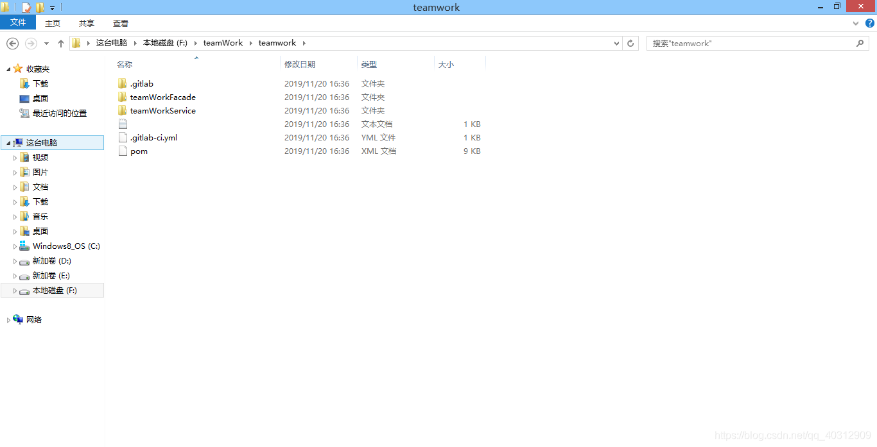
Task: Collapse the 这台电脑 tree node
Action: [x=8, y=143]
